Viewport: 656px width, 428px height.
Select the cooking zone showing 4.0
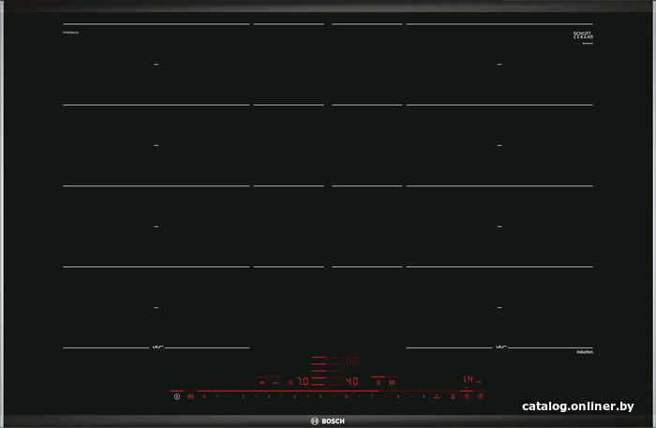(x=352, y=381)
